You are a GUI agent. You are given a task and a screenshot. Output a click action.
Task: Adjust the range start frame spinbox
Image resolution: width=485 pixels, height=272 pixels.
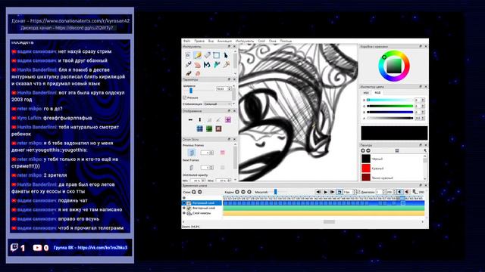pyautogui.click(x=380, y=192)
